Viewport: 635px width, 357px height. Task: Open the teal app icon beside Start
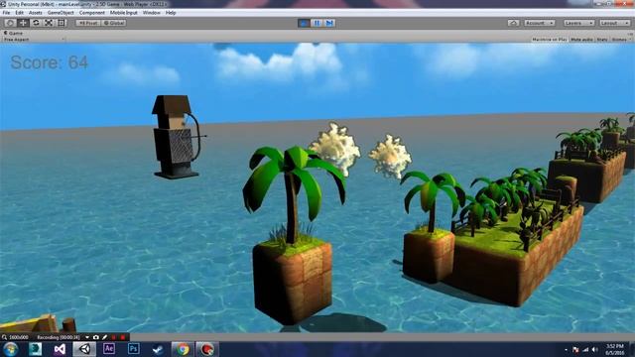(36, 349)
